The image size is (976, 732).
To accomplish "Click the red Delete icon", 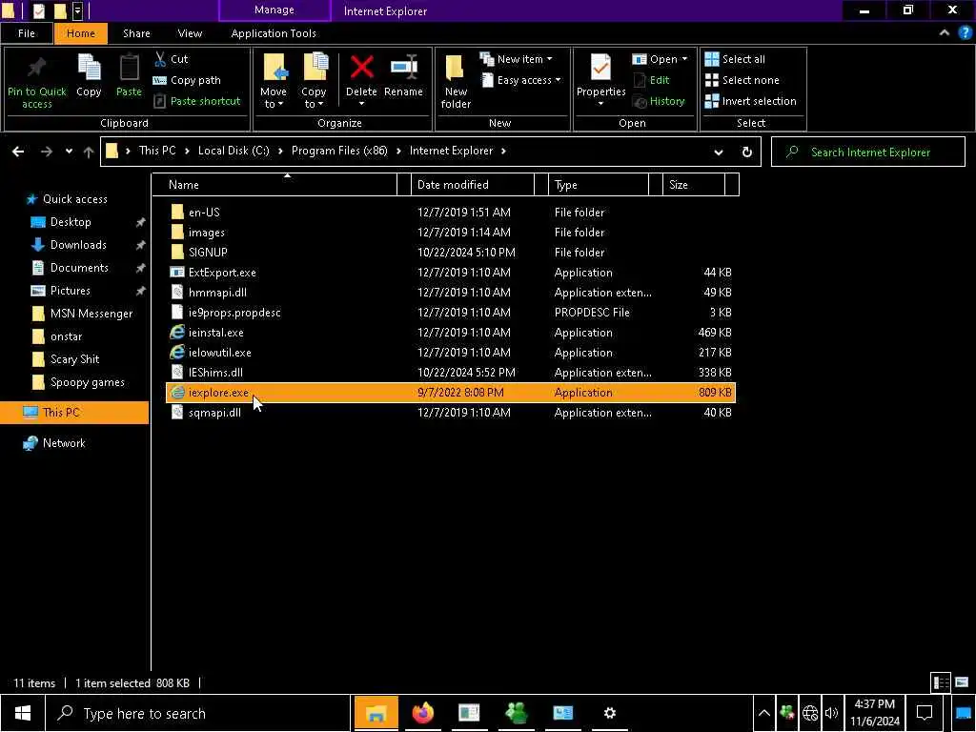I will coord(361,68).
